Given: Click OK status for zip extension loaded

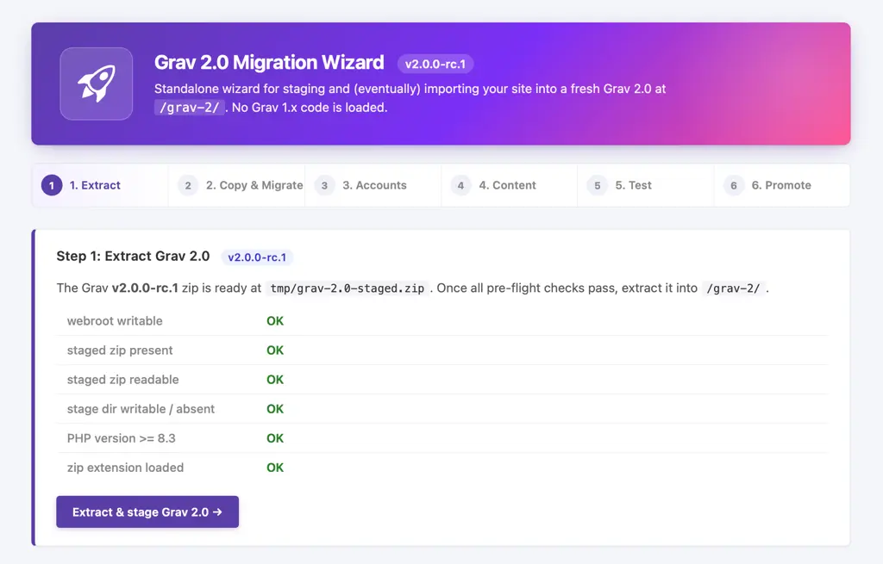Looking at the screenshot, I should click(275, 468).
